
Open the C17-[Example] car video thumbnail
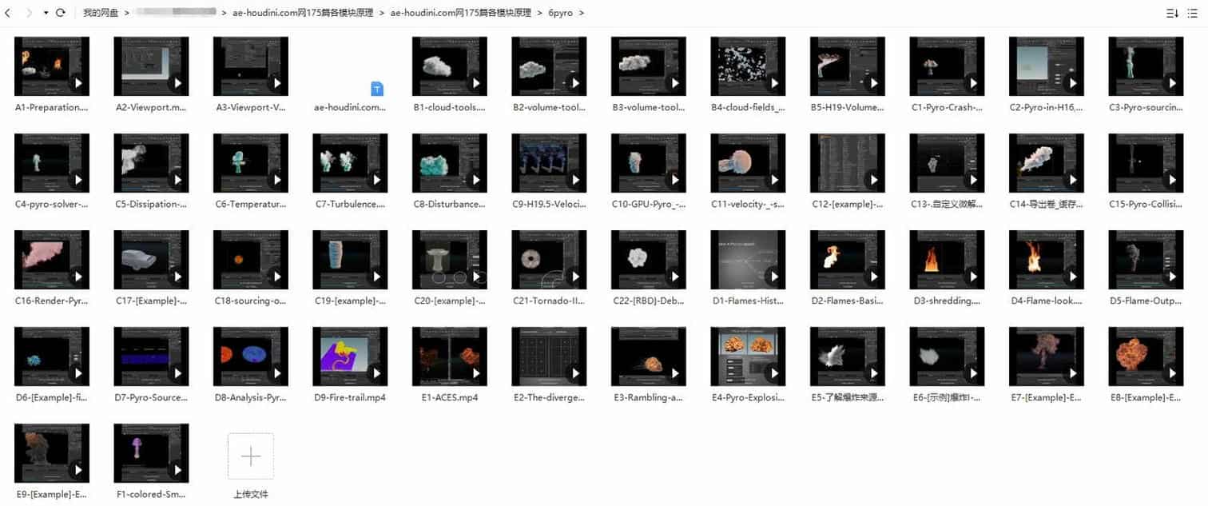[151, 260]
